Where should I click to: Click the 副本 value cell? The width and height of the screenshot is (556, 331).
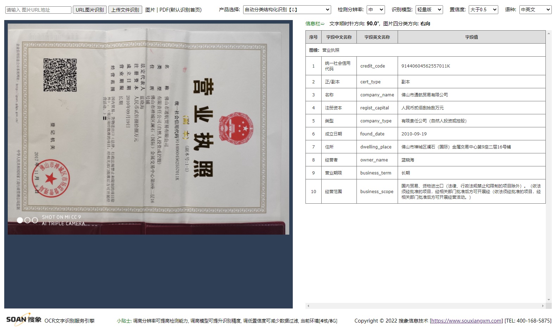click(472, 82)
